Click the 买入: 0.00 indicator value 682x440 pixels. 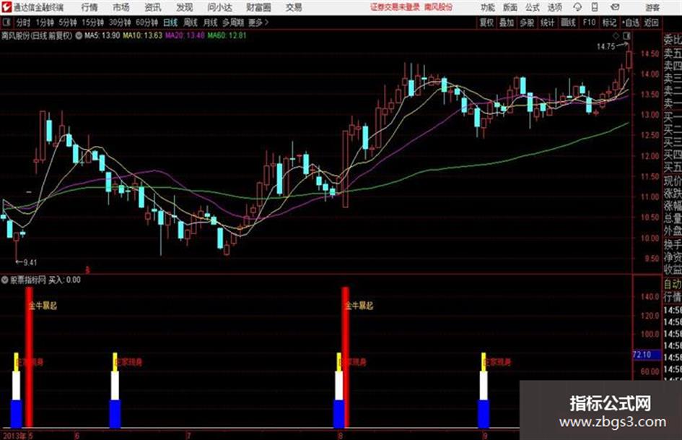coord(64,280)
